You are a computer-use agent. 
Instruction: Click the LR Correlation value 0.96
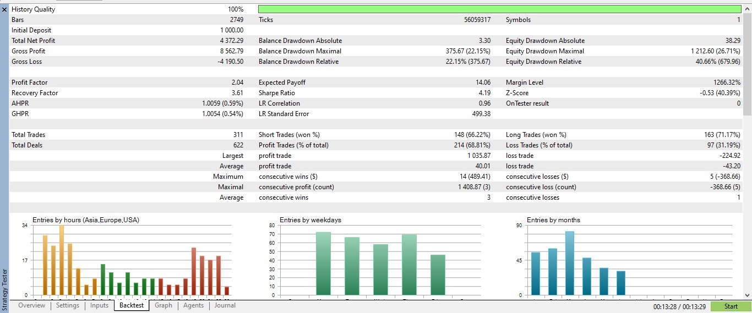coord(484,103)
